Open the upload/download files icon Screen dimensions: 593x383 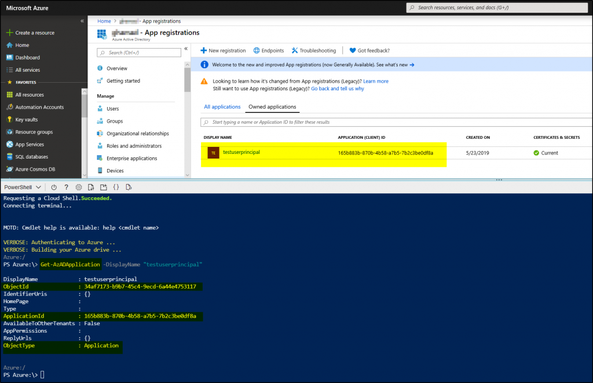91,187
